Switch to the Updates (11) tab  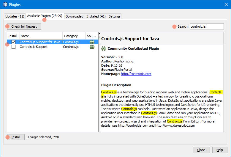point(15,16)
